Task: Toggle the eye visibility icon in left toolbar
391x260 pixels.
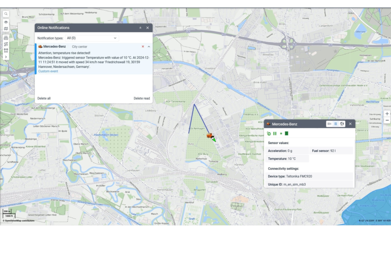Action: click(6, 22)
